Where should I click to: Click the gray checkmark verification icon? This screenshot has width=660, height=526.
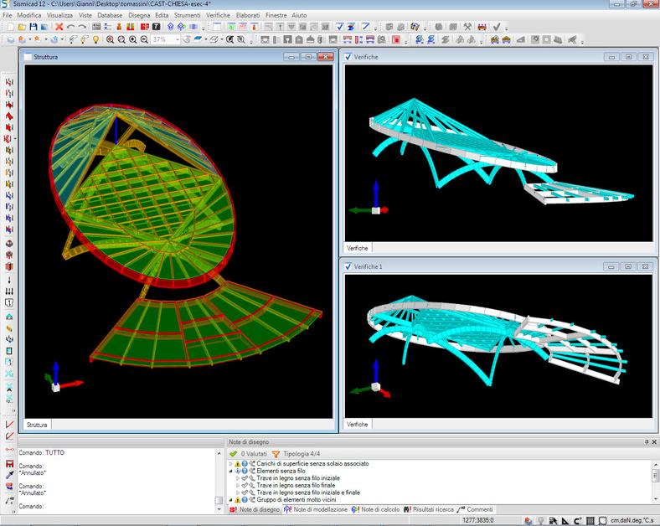point(496,27)
